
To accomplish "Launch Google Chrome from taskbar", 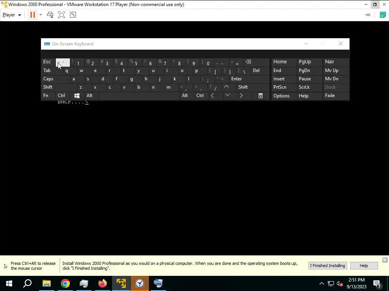I will click(65, 283).
